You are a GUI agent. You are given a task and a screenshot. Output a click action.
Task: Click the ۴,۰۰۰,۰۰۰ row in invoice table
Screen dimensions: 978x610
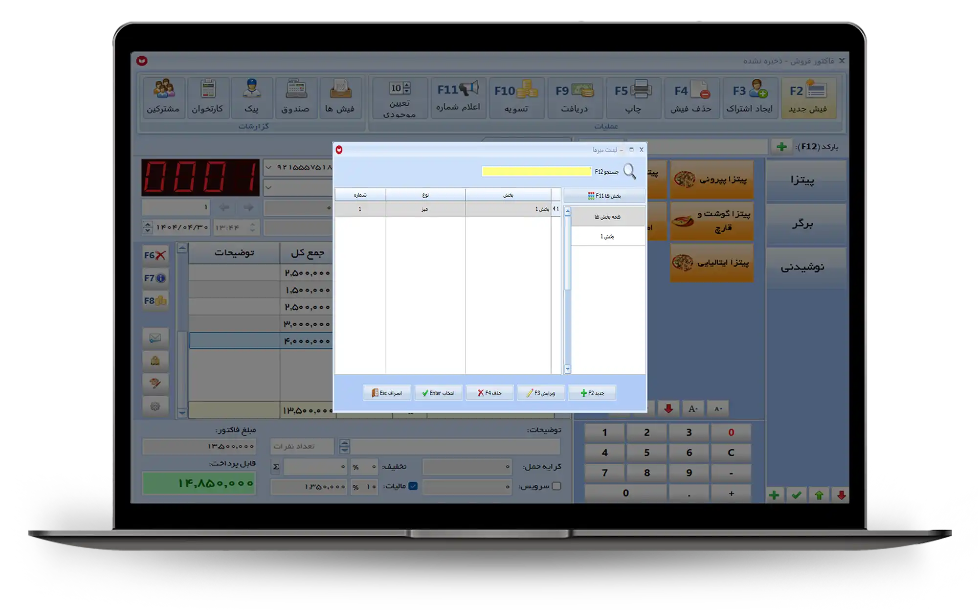(x=261, y=340)
